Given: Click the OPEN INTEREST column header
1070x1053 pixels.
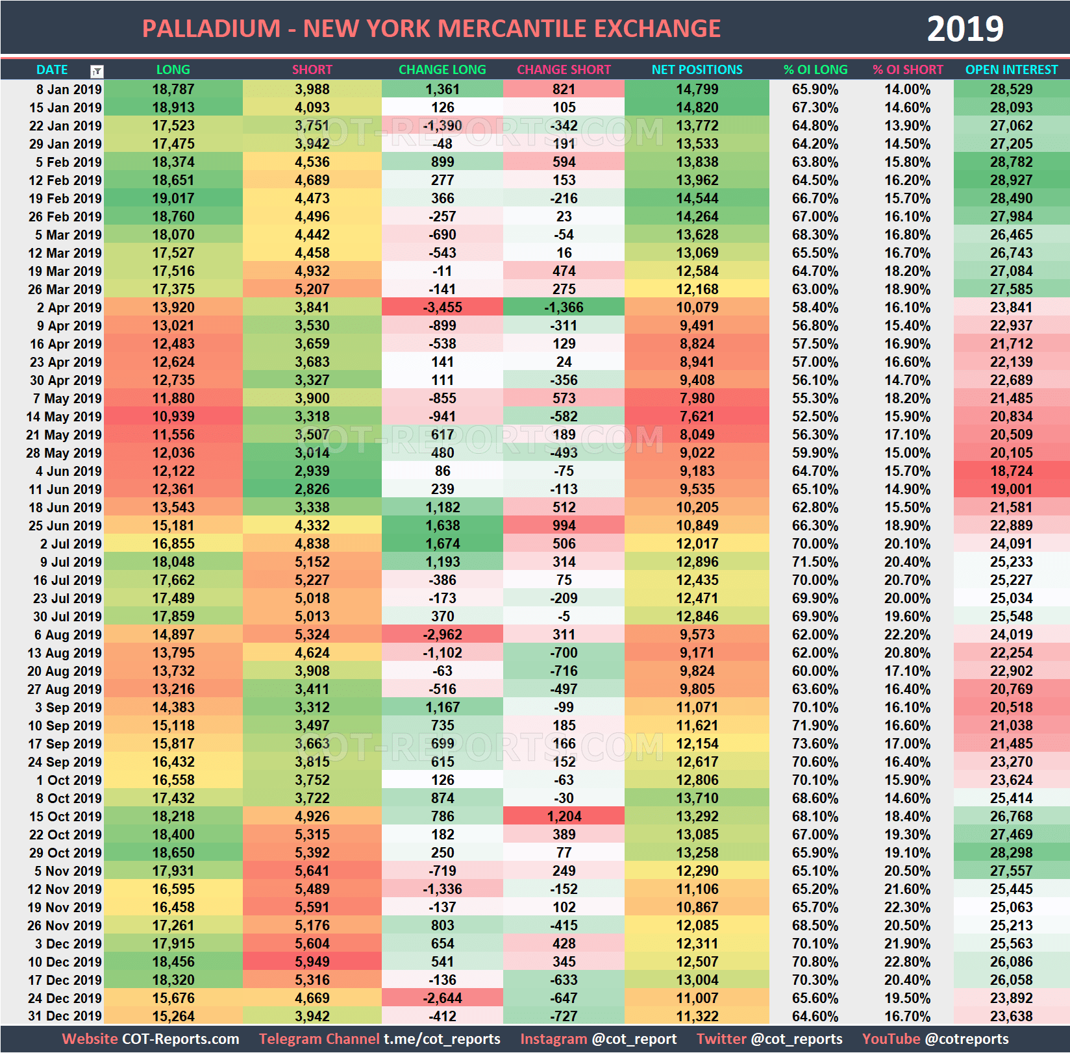Looking at the screenshot, I should (1011, 69).
